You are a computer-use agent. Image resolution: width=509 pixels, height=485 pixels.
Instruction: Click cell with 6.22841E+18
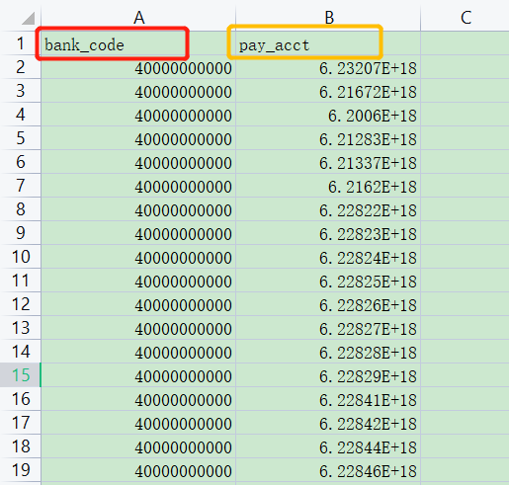coord(328,399)
